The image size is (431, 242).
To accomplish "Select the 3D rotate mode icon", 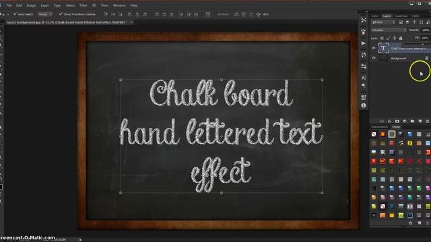I will [236, 14].
